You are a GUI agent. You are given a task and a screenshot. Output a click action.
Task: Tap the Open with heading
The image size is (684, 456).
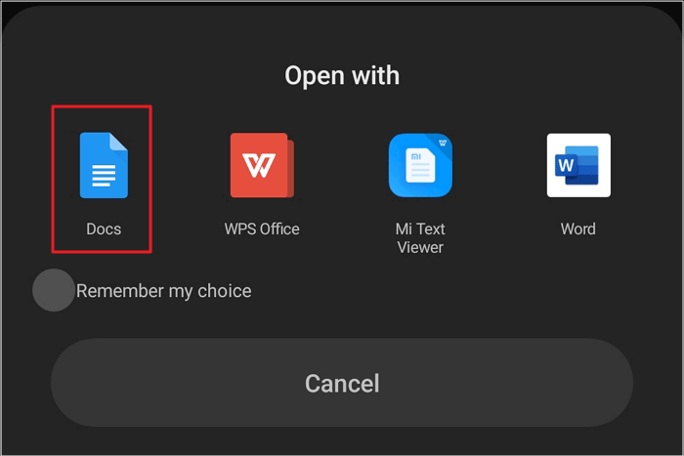pyautogui.click(x=342, y=76)
